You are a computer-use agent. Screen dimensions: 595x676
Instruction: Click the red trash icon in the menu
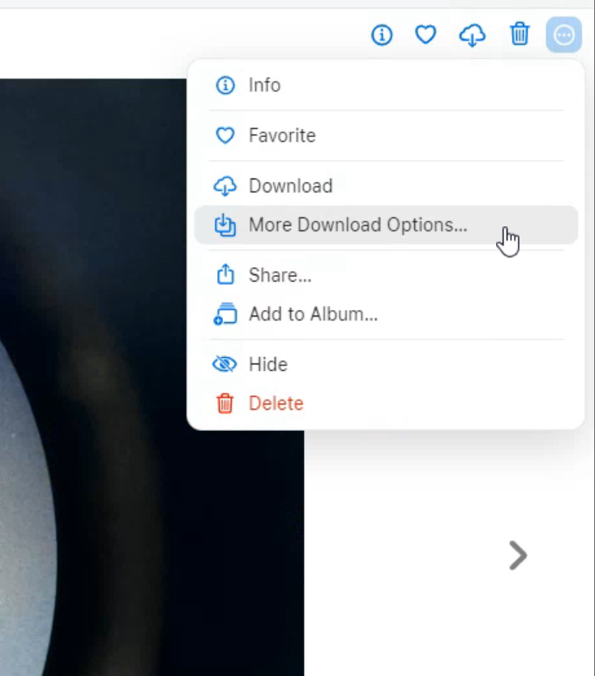(225, 403)
